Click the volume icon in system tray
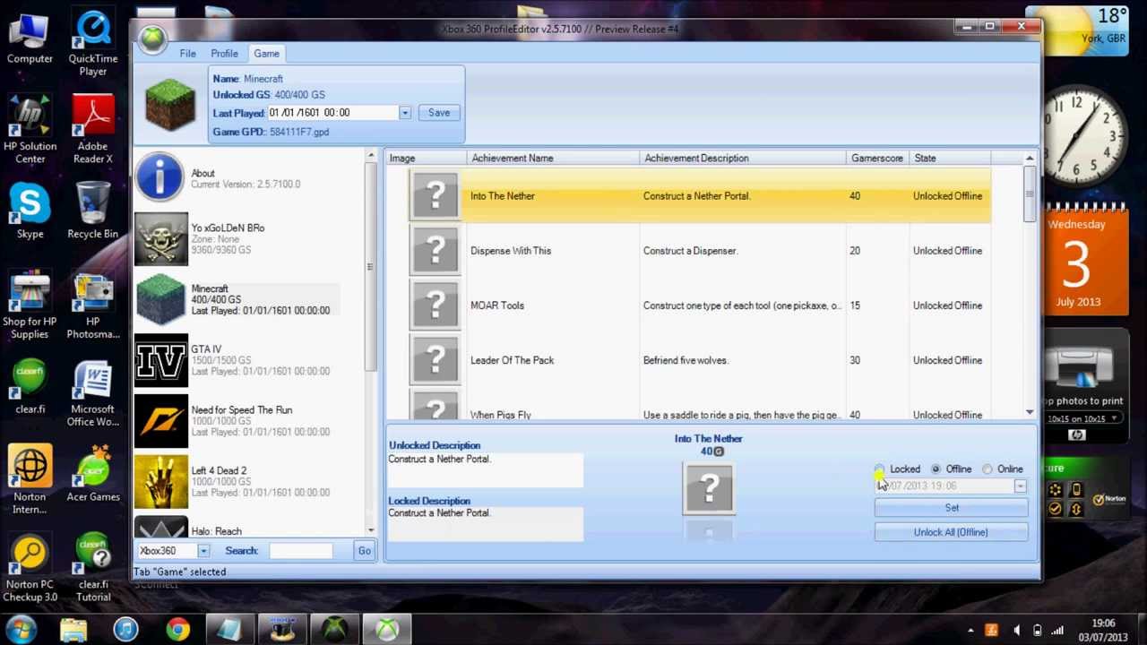1147x645 pixels. pos(1015,631)
